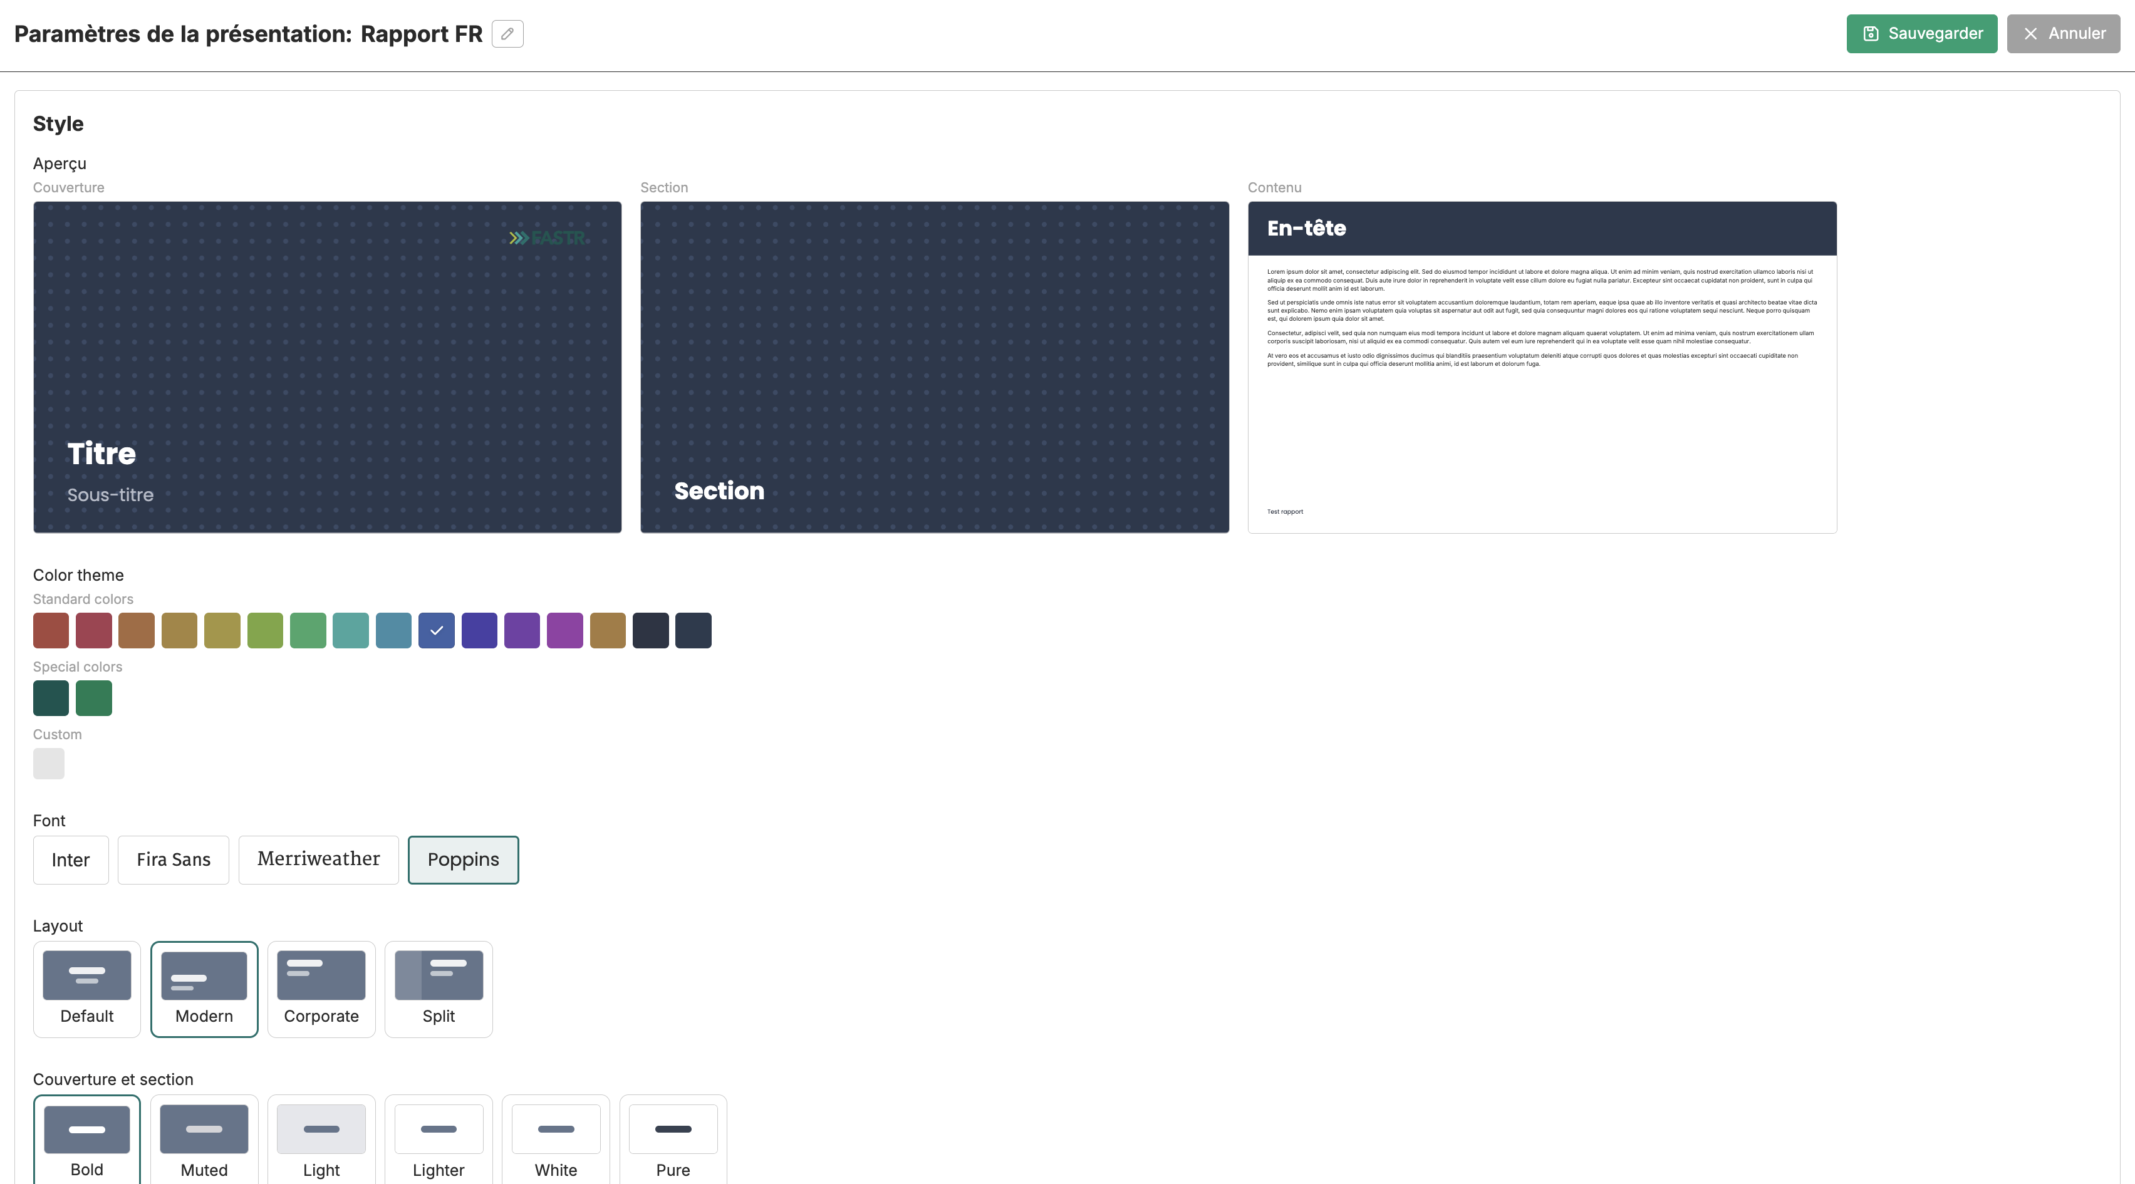Viewport: 2135px width, 1184px height.
Task: Pick the crimson rose standard color swatch
Action: click(93, 631)
